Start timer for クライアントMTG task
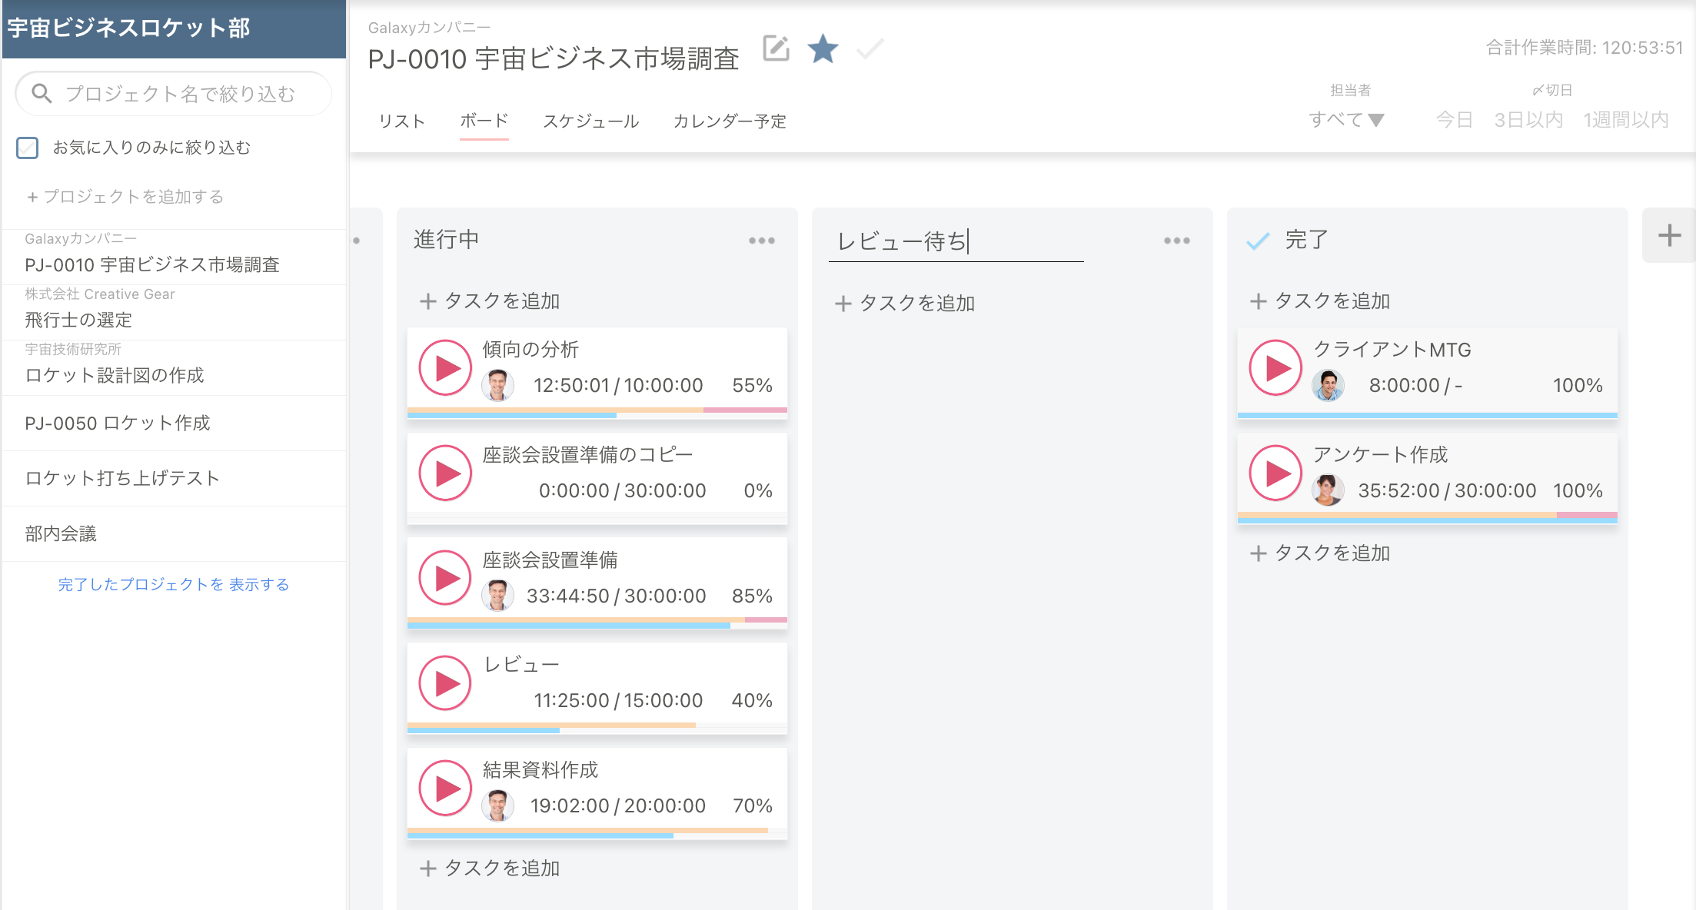1696x910 pixels. point(1275,368)
